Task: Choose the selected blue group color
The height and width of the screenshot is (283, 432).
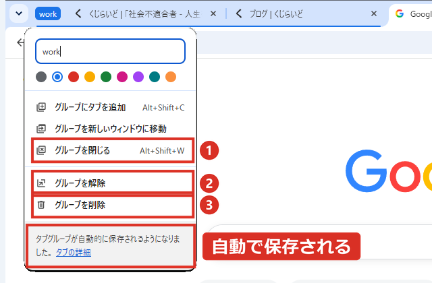Action: pyautogui.click(x=57, y=77)
